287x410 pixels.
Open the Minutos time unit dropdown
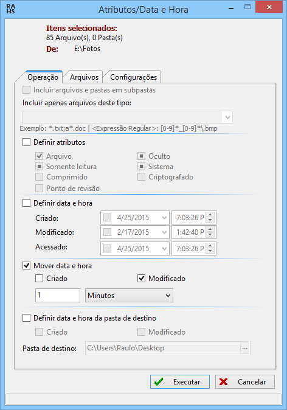click(129, 296)
